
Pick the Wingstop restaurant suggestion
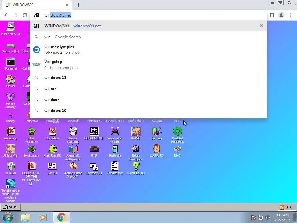coord(148,65)
